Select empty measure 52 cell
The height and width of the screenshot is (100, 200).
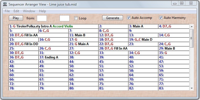143,66
